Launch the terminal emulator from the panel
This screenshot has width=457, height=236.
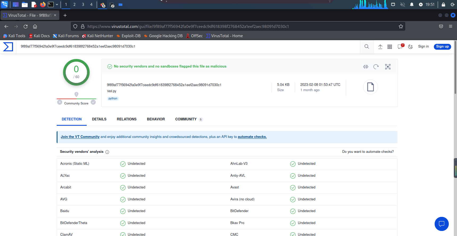pyautogui.click(x=51, y=5)
